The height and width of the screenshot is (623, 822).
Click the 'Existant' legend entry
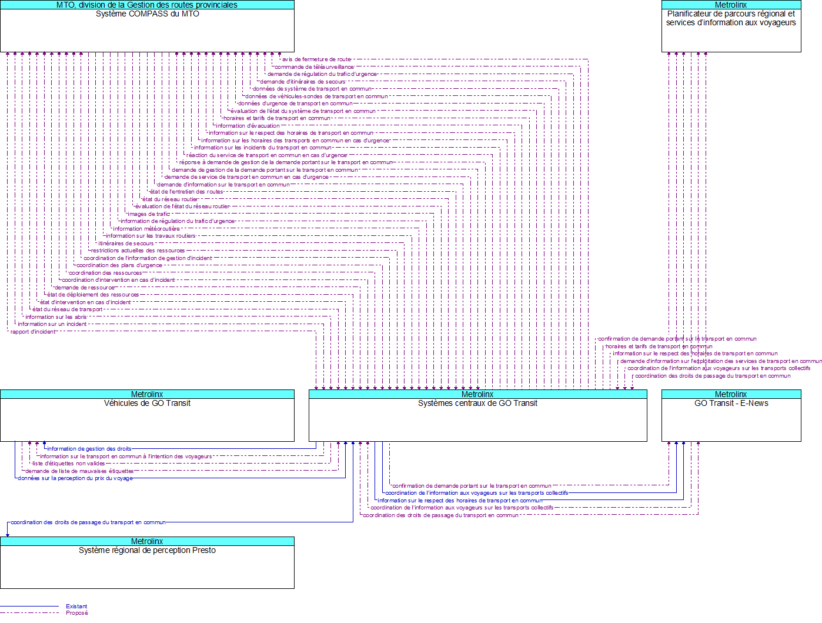76,607
